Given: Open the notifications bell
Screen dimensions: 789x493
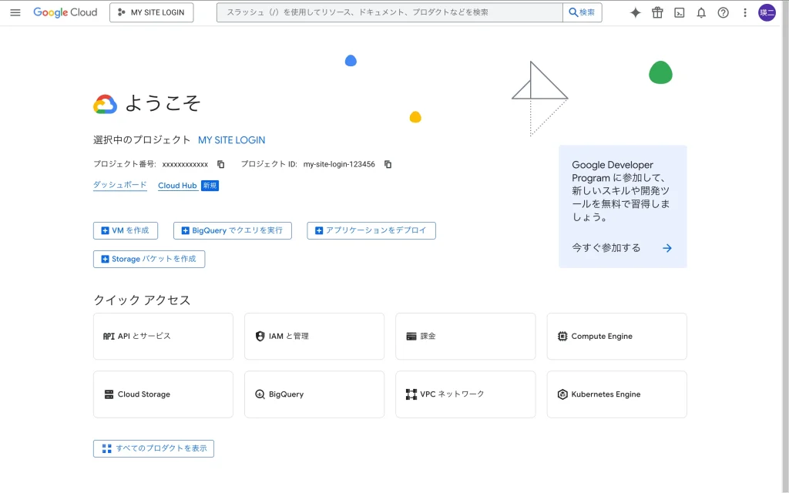Looking at the screenshot, I should point(701,12).
